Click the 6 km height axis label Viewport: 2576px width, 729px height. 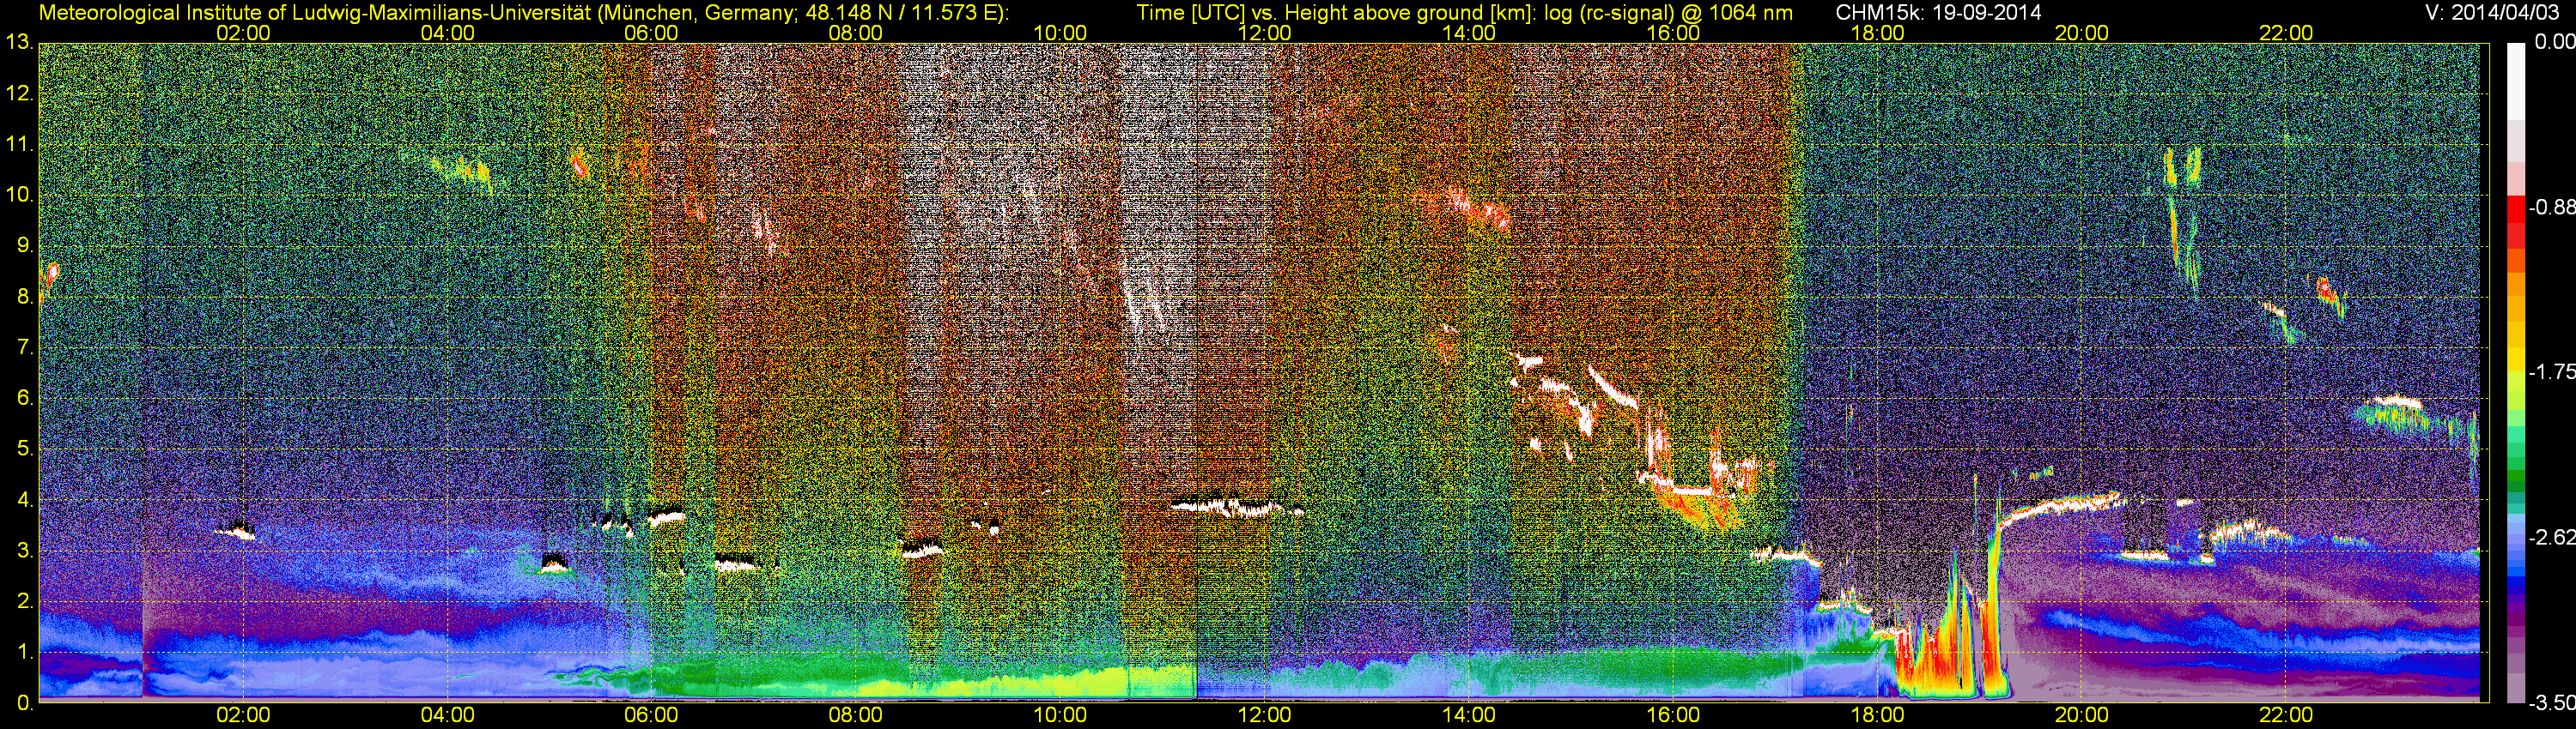tap(25, 399)
